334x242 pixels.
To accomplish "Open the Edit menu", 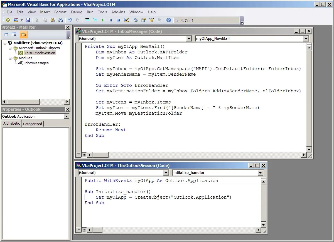I will [x=20, y=12].
